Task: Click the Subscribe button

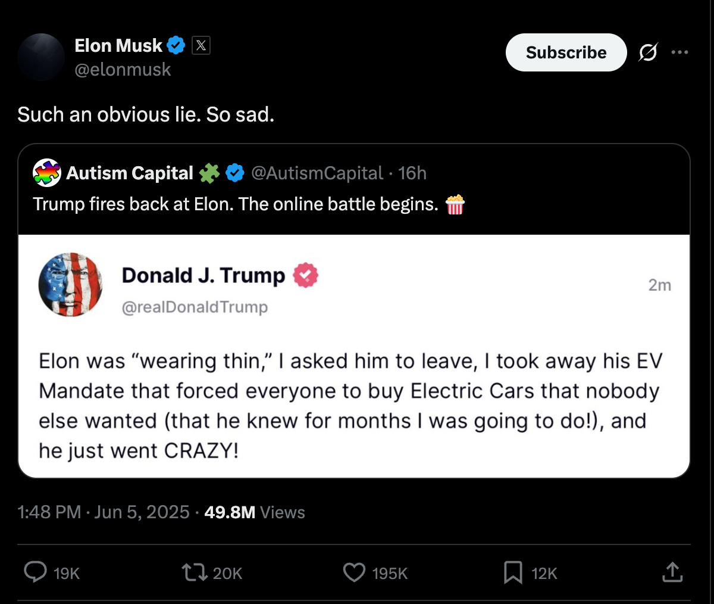Action: [565, 52]
